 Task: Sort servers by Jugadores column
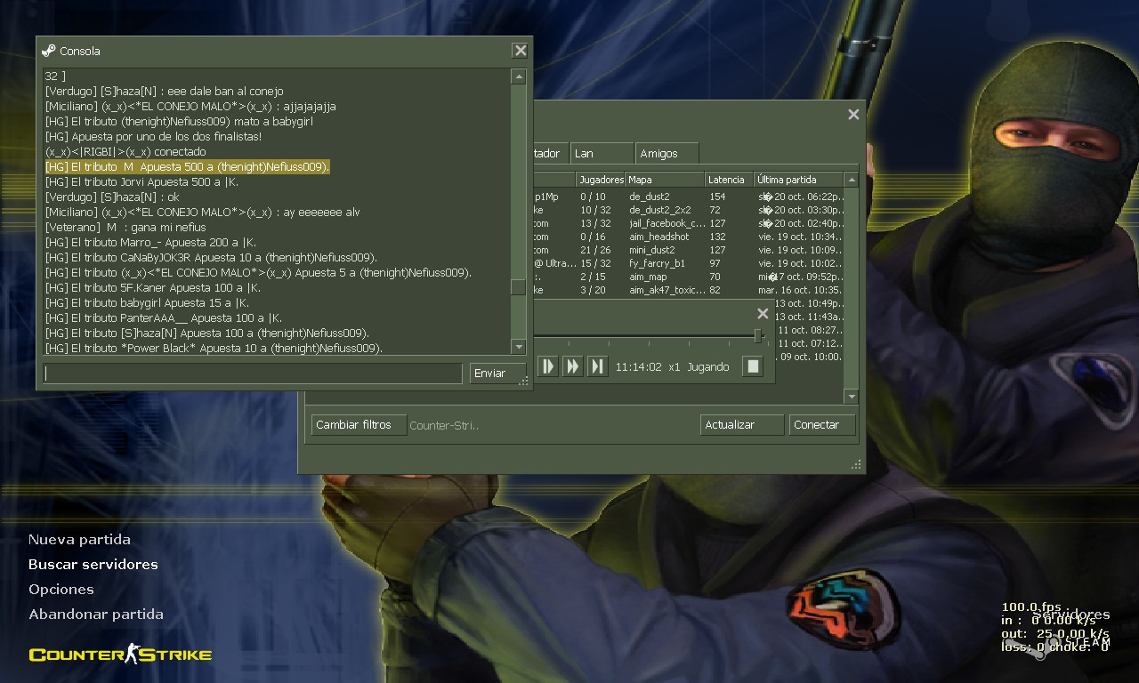pyautogui.click(x=601, y=180)
